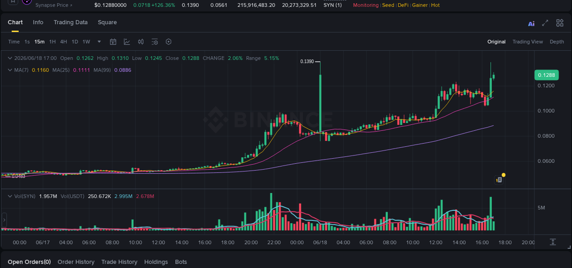Select the Time line-chart option
The image size is (572, 268).
14,42
